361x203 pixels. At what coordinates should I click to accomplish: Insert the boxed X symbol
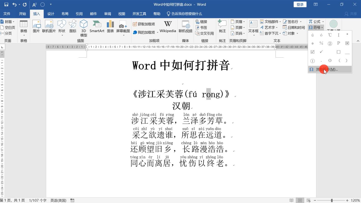(347, 43)
